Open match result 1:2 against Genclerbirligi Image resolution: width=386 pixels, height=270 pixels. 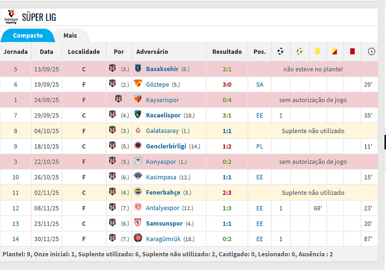point(227,146)
